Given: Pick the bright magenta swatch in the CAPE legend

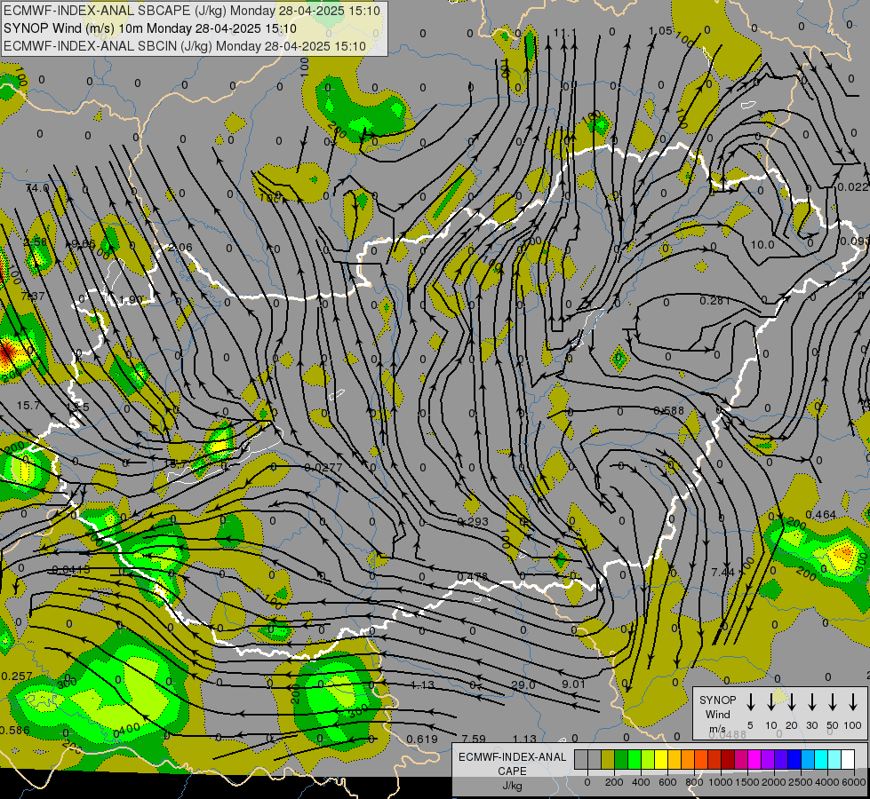Looking at the screenshot, I should click(x=754, y=759).
